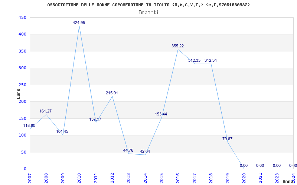
Task: Select the 200 y-axis tick label
Action: pos(22,101)
